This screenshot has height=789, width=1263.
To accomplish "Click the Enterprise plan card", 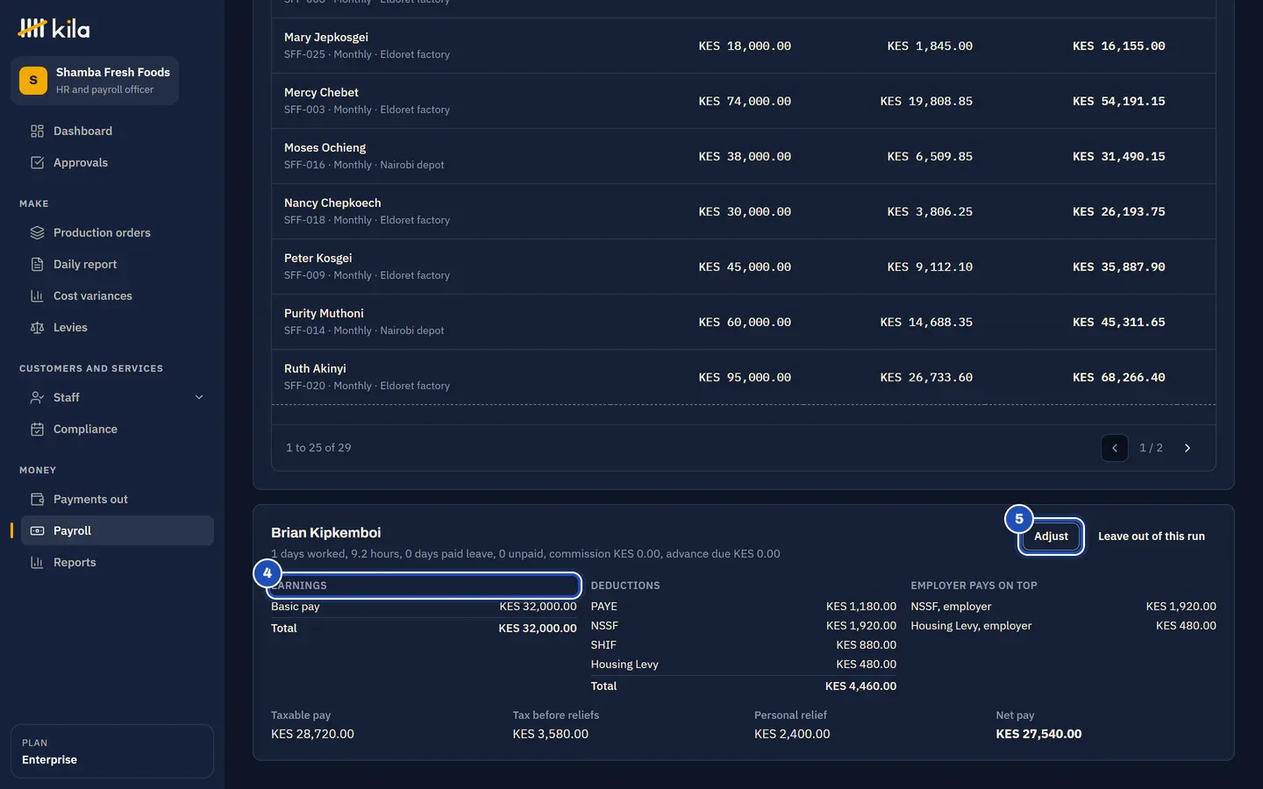I will pyautogui.click(x=112, y=751).
